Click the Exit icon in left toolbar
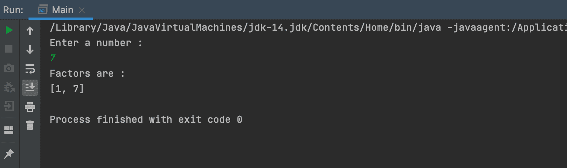Viewport: 567px width, 168px height. (x=9, y=106)
